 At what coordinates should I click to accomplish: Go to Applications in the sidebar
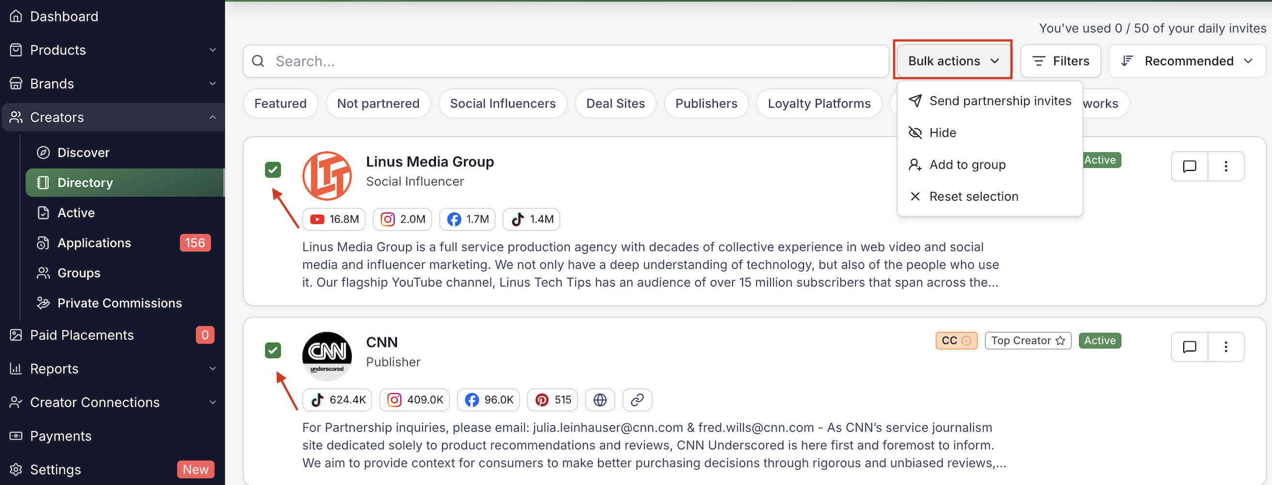[94, 243]
